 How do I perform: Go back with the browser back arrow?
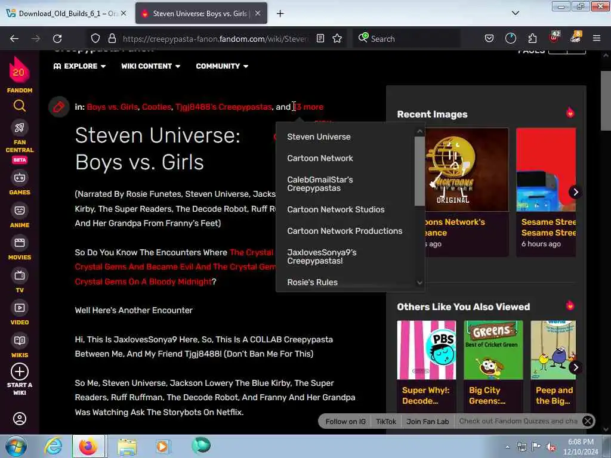point(14,39)
